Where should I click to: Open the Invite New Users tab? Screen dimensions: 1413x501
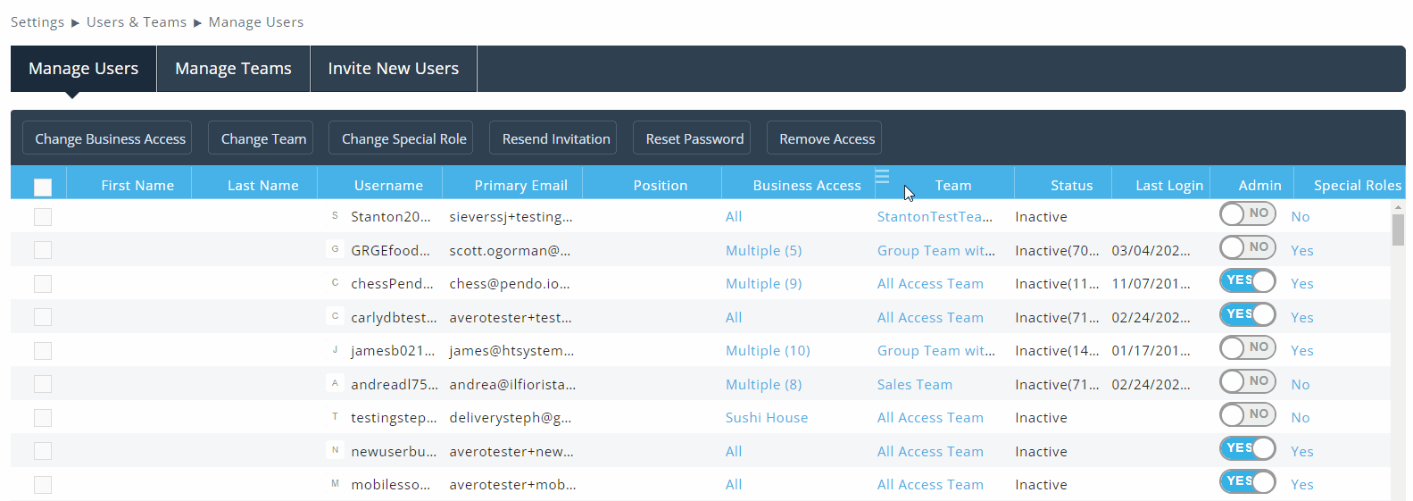393,69
